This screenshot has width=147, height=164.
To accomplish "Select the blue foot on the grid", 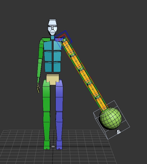I will pyautogui.click(x=59, y=145).
